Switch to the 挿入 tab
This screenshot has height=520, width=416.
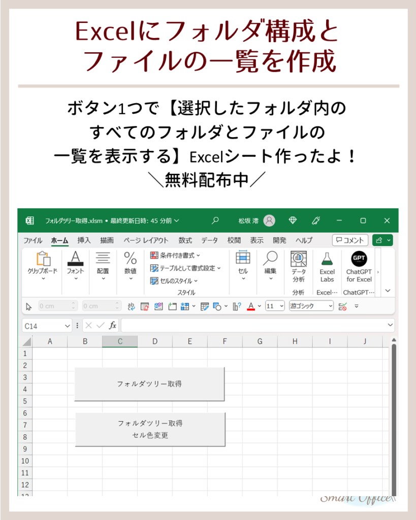[x=84, y=240]
